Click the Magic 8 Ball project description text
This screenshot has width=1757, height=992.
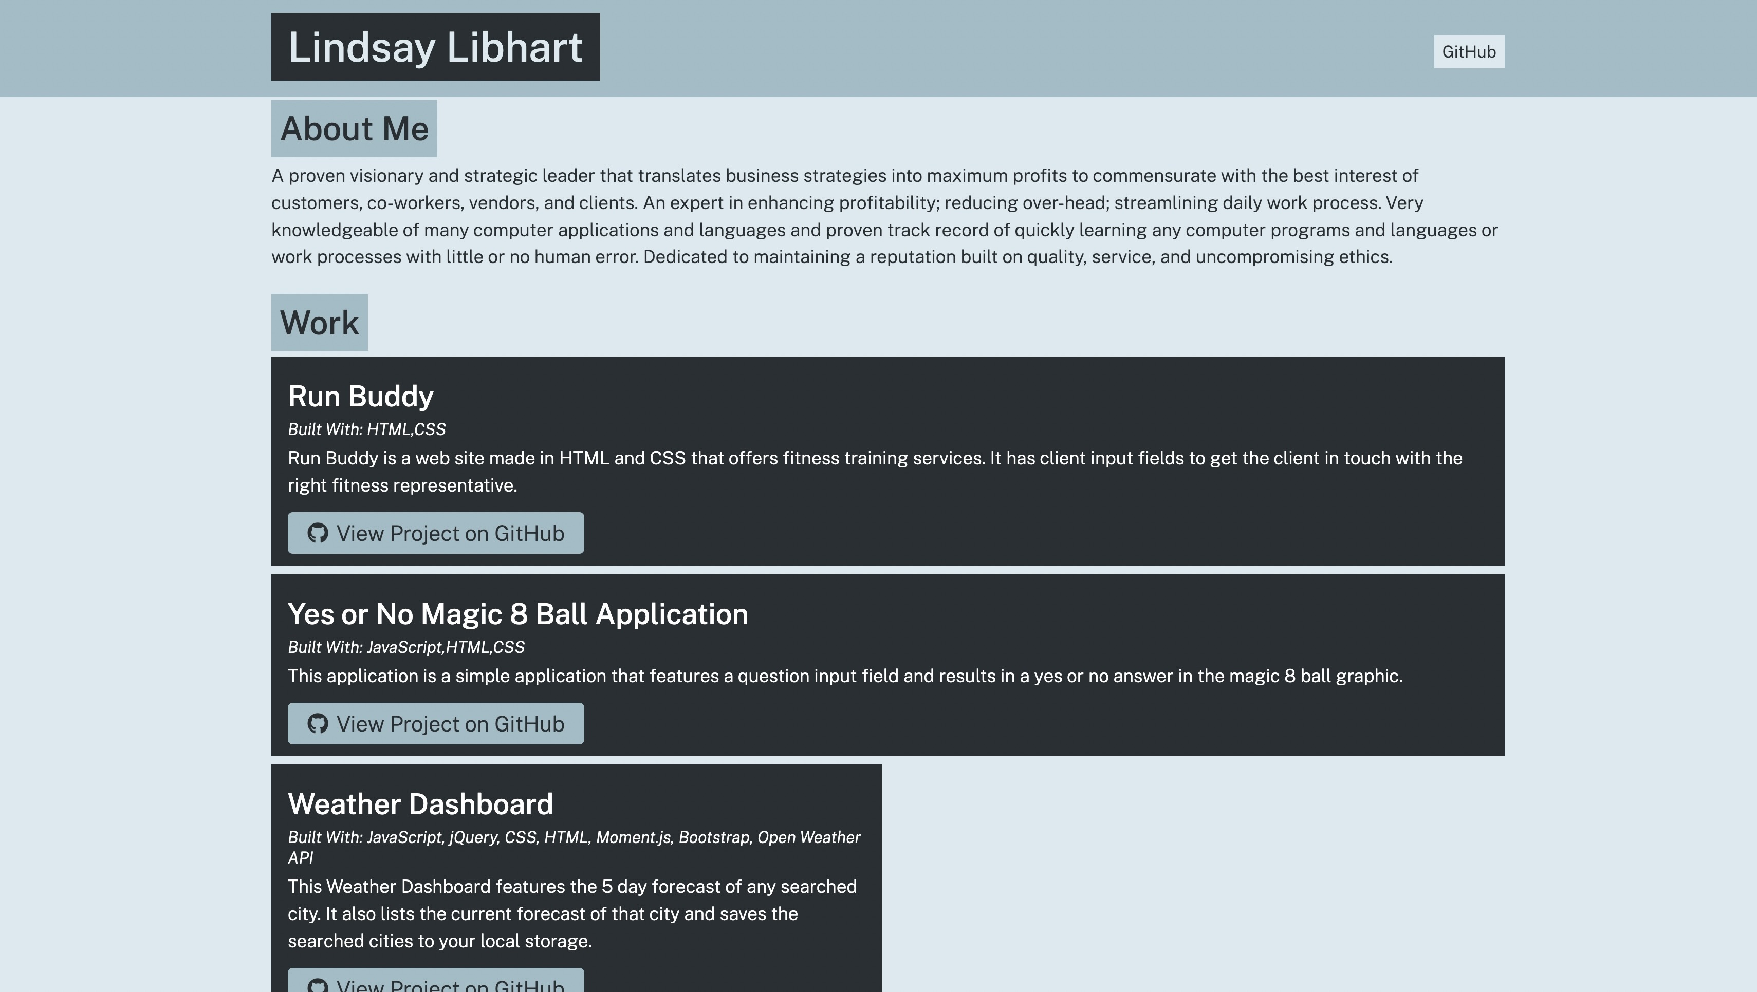844,677
